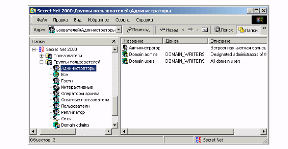Click the Переход go button
288x149 pixels.
pyautogui.click(x=138, y=30)
